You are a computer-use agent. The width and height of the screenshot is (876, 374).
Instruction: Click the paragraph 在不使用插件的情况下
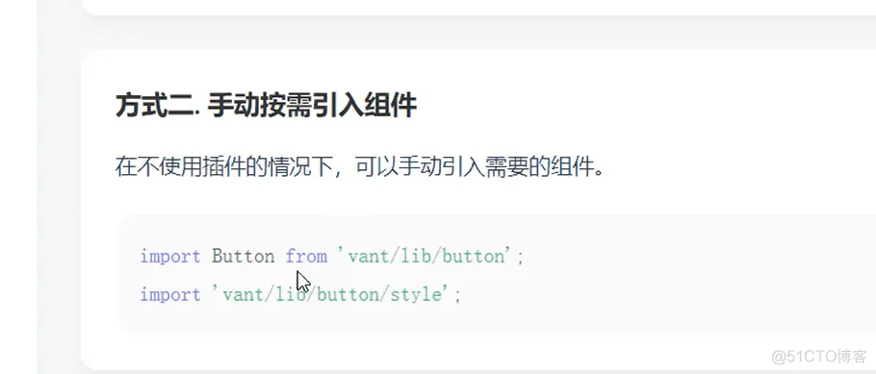tap(360, 167)
